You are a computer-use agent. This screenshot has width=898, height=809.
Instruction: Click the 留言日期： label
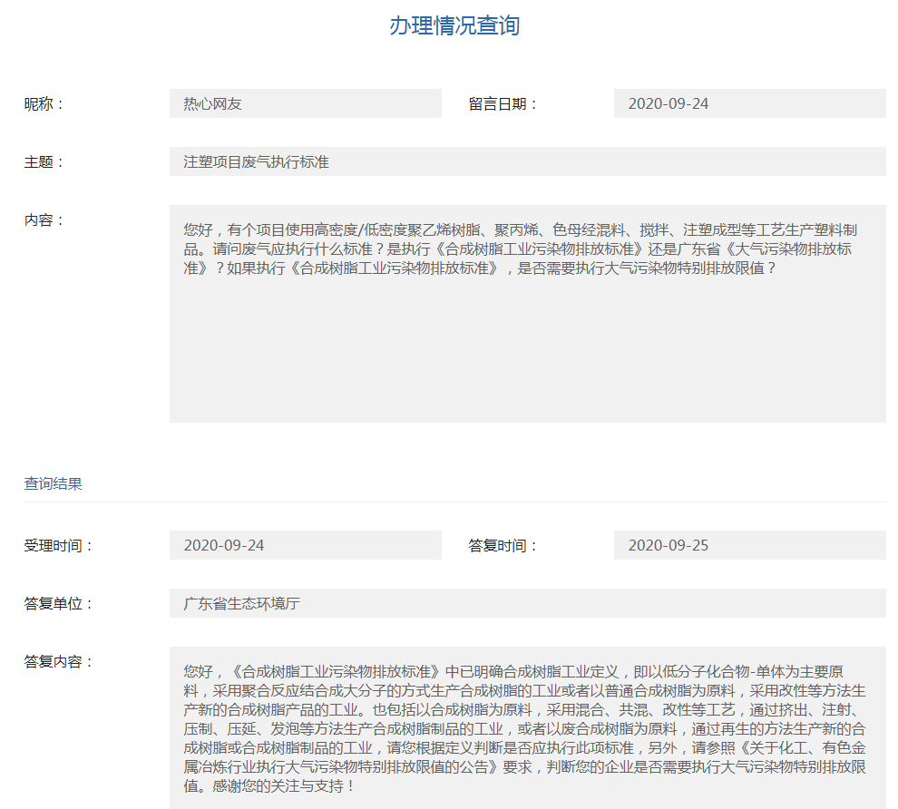tap(503, 104)
